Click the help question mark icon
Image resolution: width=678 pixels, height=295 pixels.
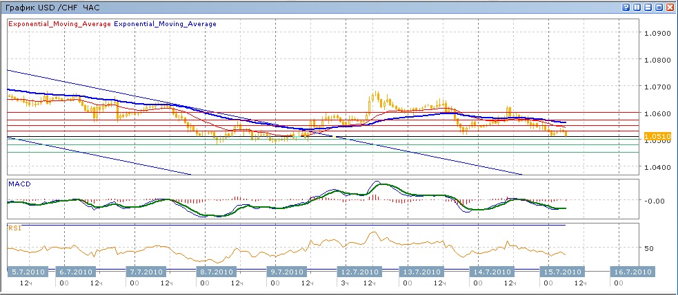point(626,8)
